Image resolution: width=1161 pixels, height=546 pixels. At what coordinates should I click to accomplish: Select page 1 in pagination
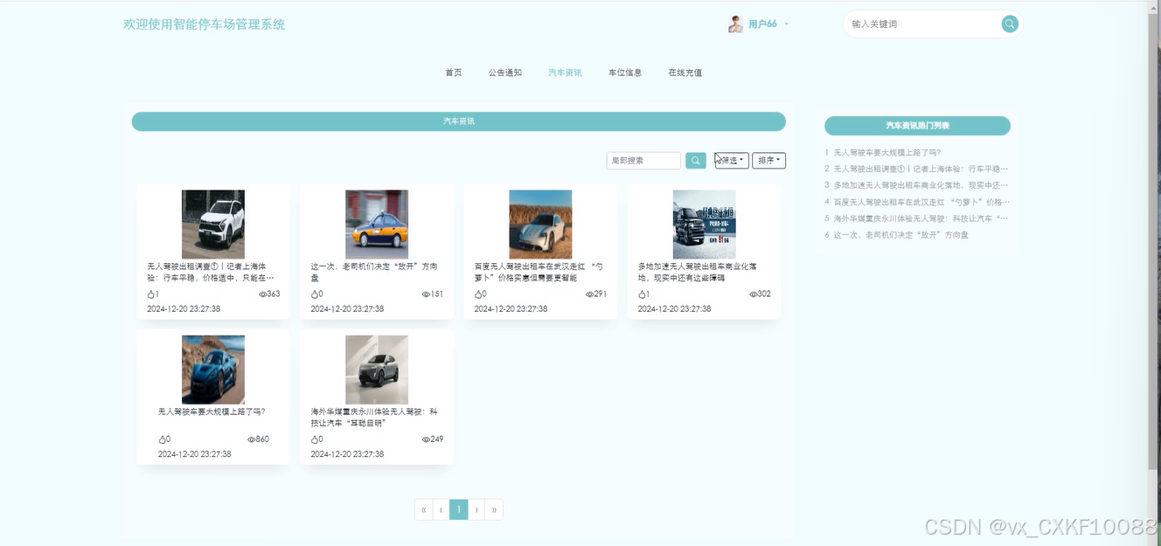click(459, 509)
